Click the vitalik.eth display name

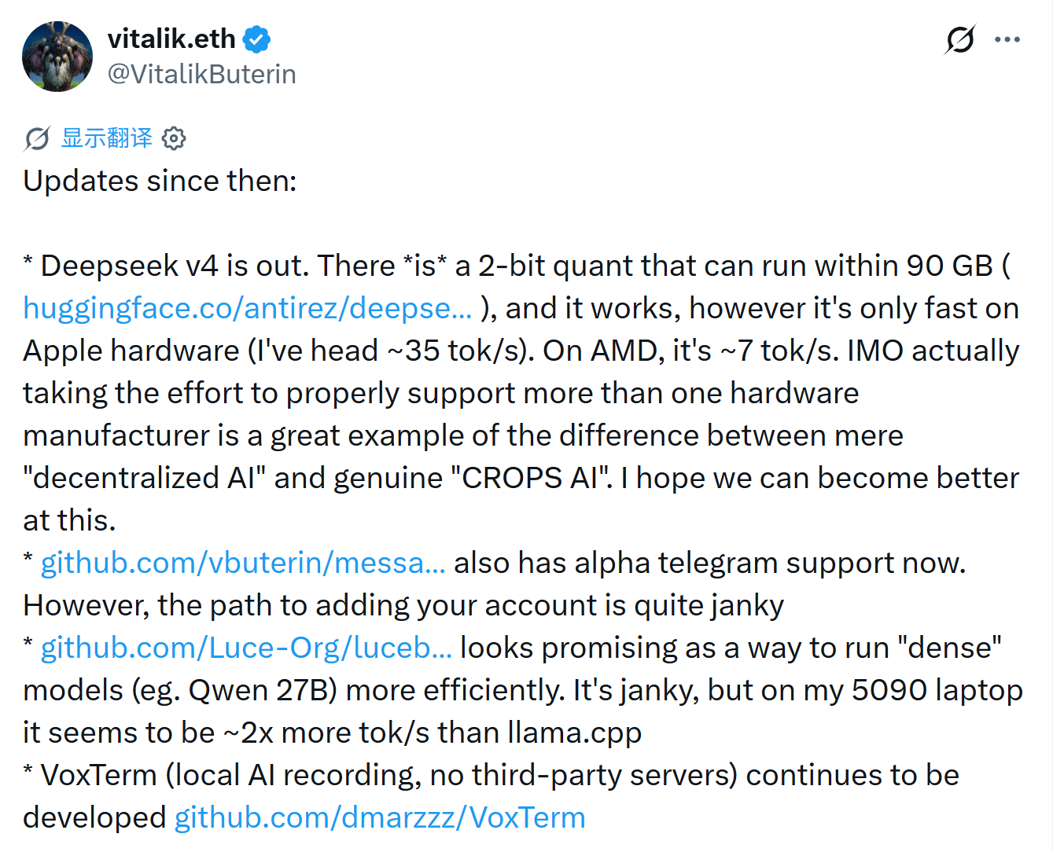pyautogui.click(x=171, y=39)
